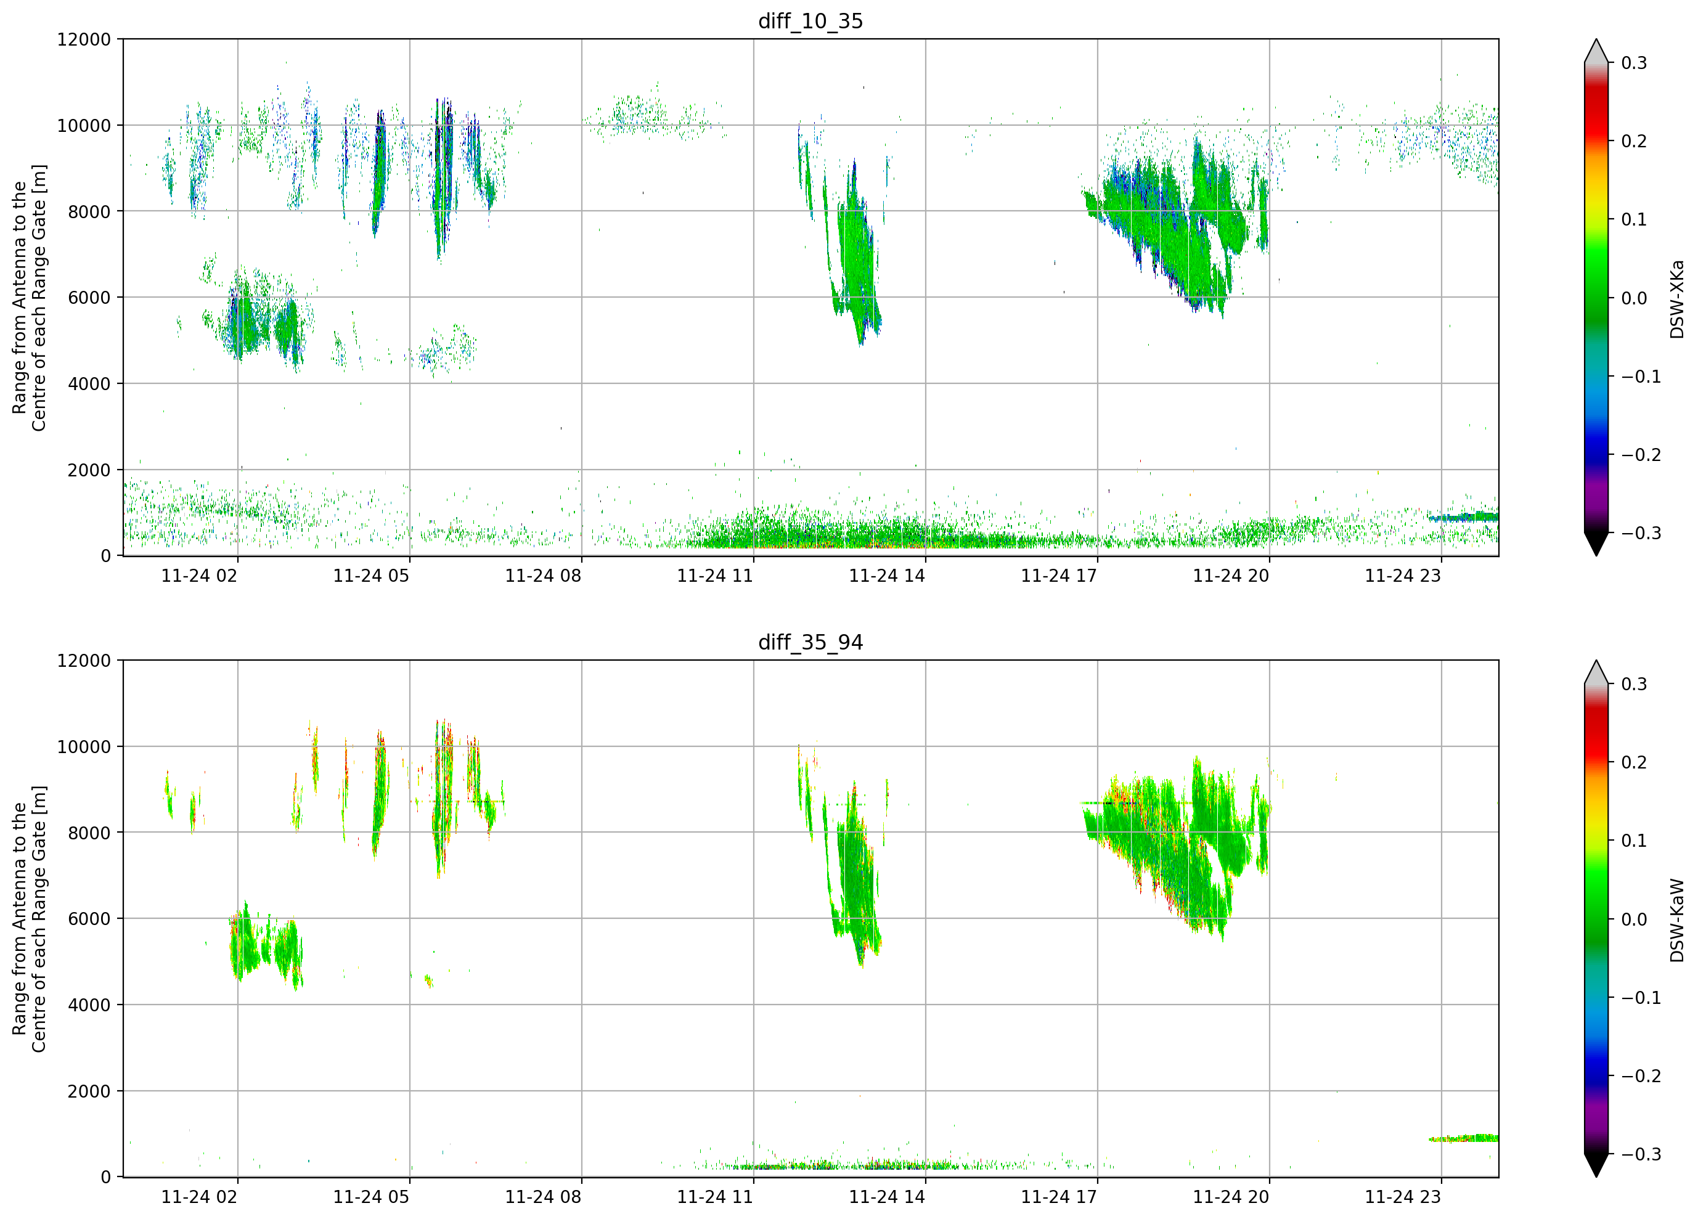The width and height of the screenshot is (1698, 1219).
Task: Click the 4000 y-tick in diff_10_35
Action: pyautogui.click(x=89, y=384)
